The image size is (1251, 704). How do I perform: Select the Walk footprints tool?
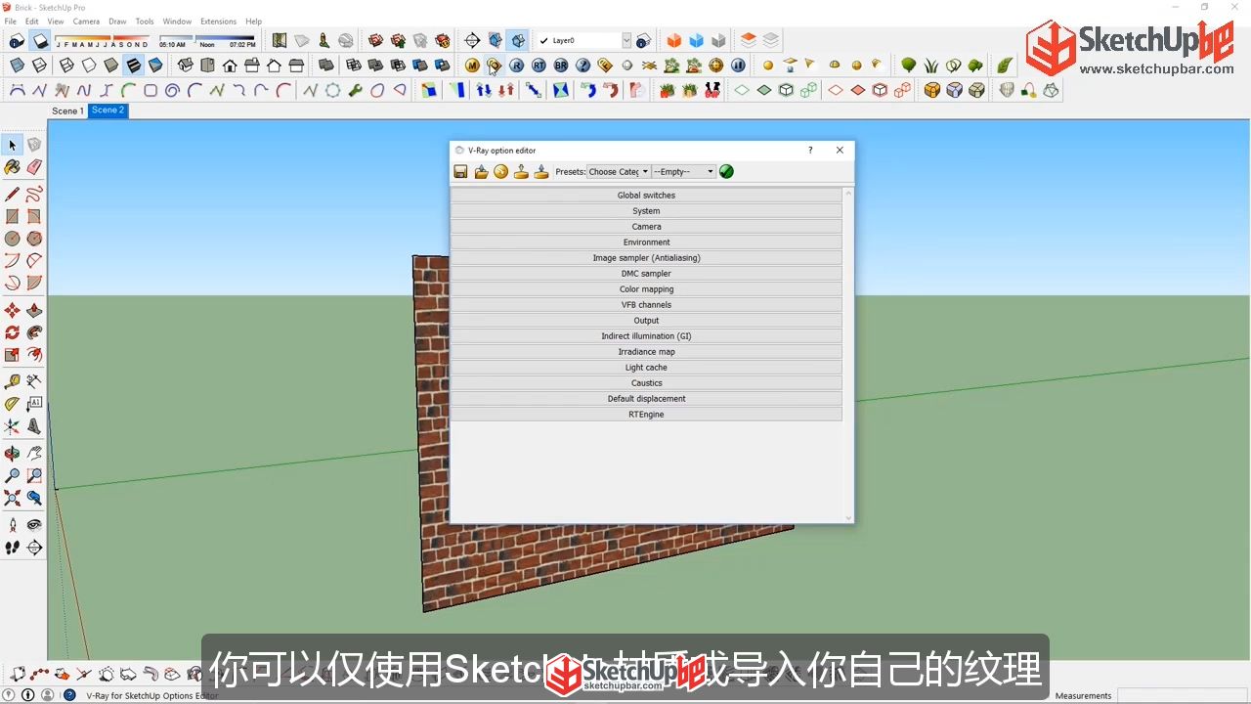tap(12, 548)
